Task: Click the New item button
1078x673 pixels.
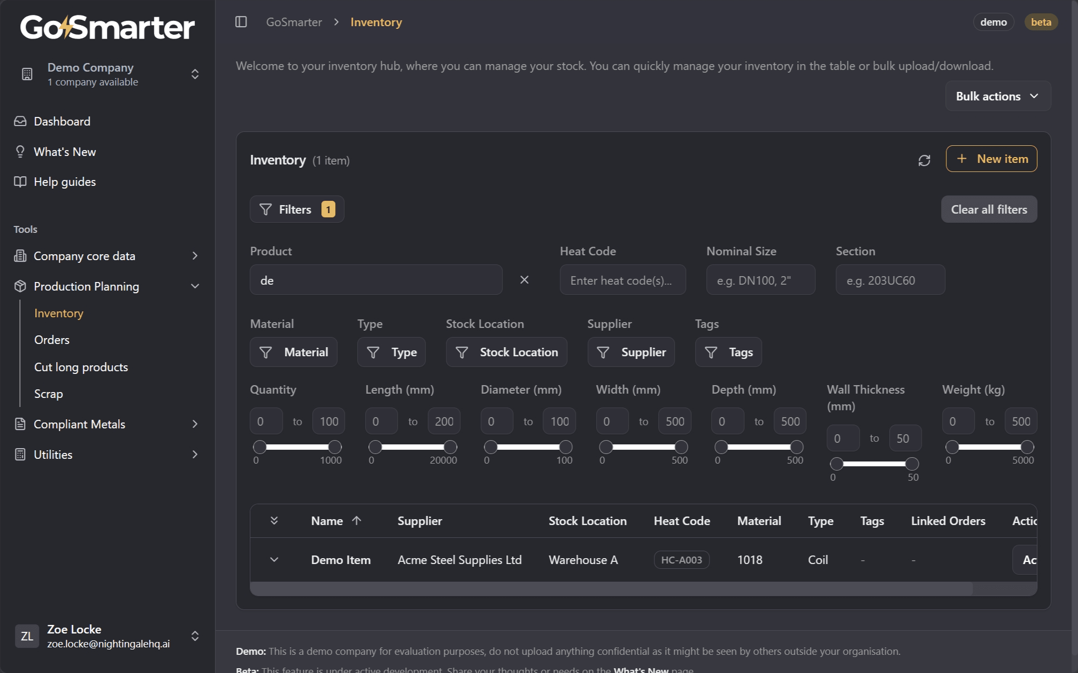Action: pyautogui.click(x=991, y=159)
